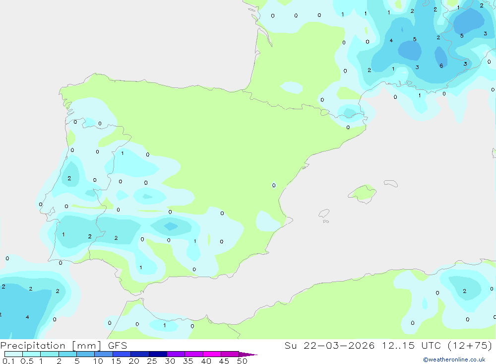Click the 1–2 mm legend color box
The height and width of the screenshot is (364, 496).
(50, 354)
